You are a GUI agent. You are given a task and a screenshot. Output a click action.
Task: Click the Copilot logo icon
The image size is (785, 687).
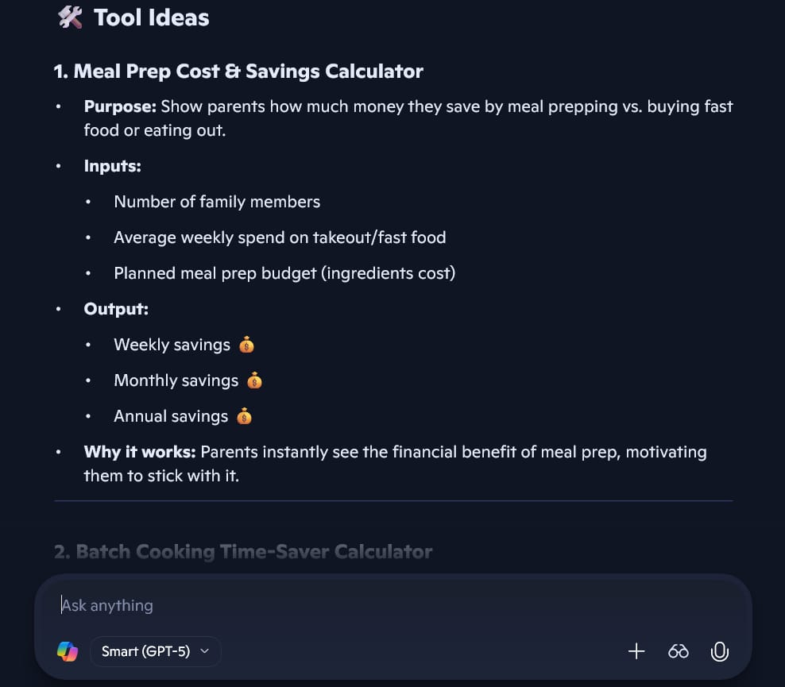pos(68,651)
